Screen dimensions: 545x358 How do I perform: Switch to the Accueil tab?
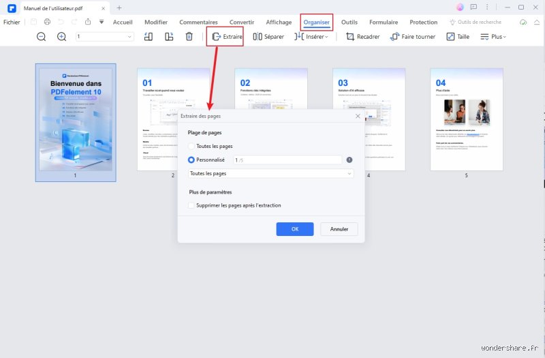pyautogui.click(x=123, y=22)
